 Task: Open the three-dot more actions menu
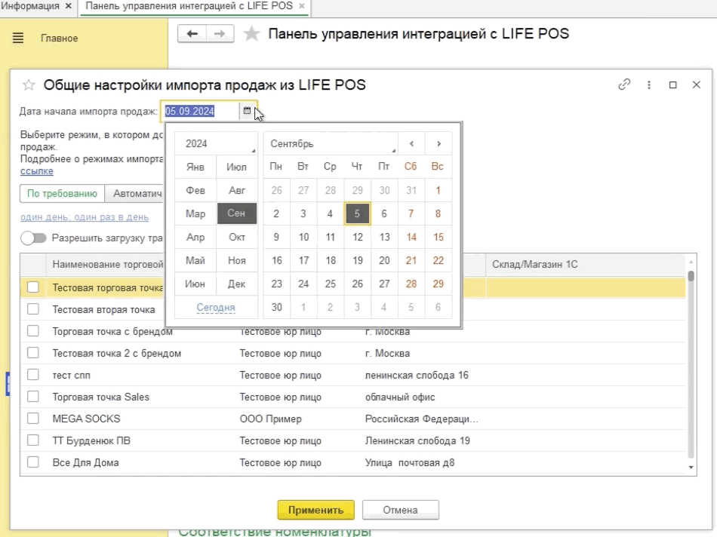pyautogui.click(x=649, y=84)
